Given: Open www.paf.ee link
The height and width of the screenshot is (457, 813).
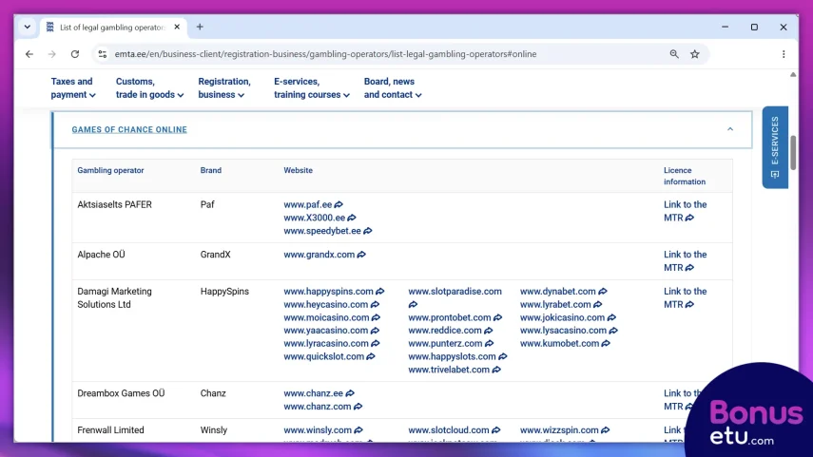Looking at the screenshot, I should (307, 204).
